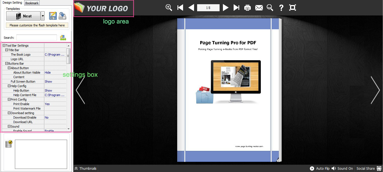Flip to next page with big right arrow
Screen dimensions: 383x172
tap(375, 90)
